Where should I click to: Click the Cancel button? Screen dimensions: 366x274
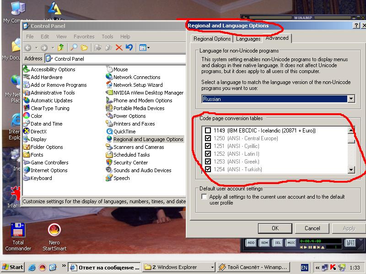click(x=312, y=228)
